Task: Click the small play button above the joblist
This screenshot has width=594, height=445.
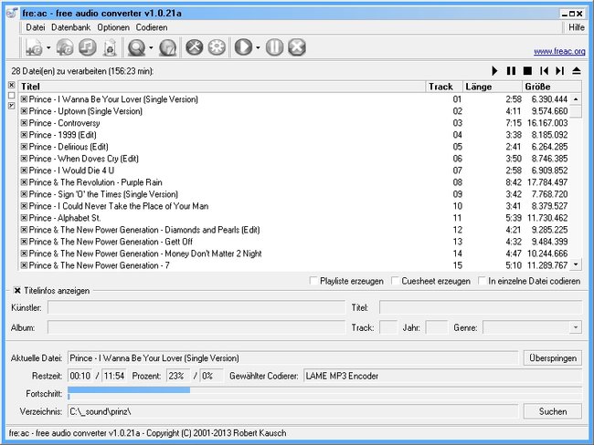Action: (x=494, y=71)
